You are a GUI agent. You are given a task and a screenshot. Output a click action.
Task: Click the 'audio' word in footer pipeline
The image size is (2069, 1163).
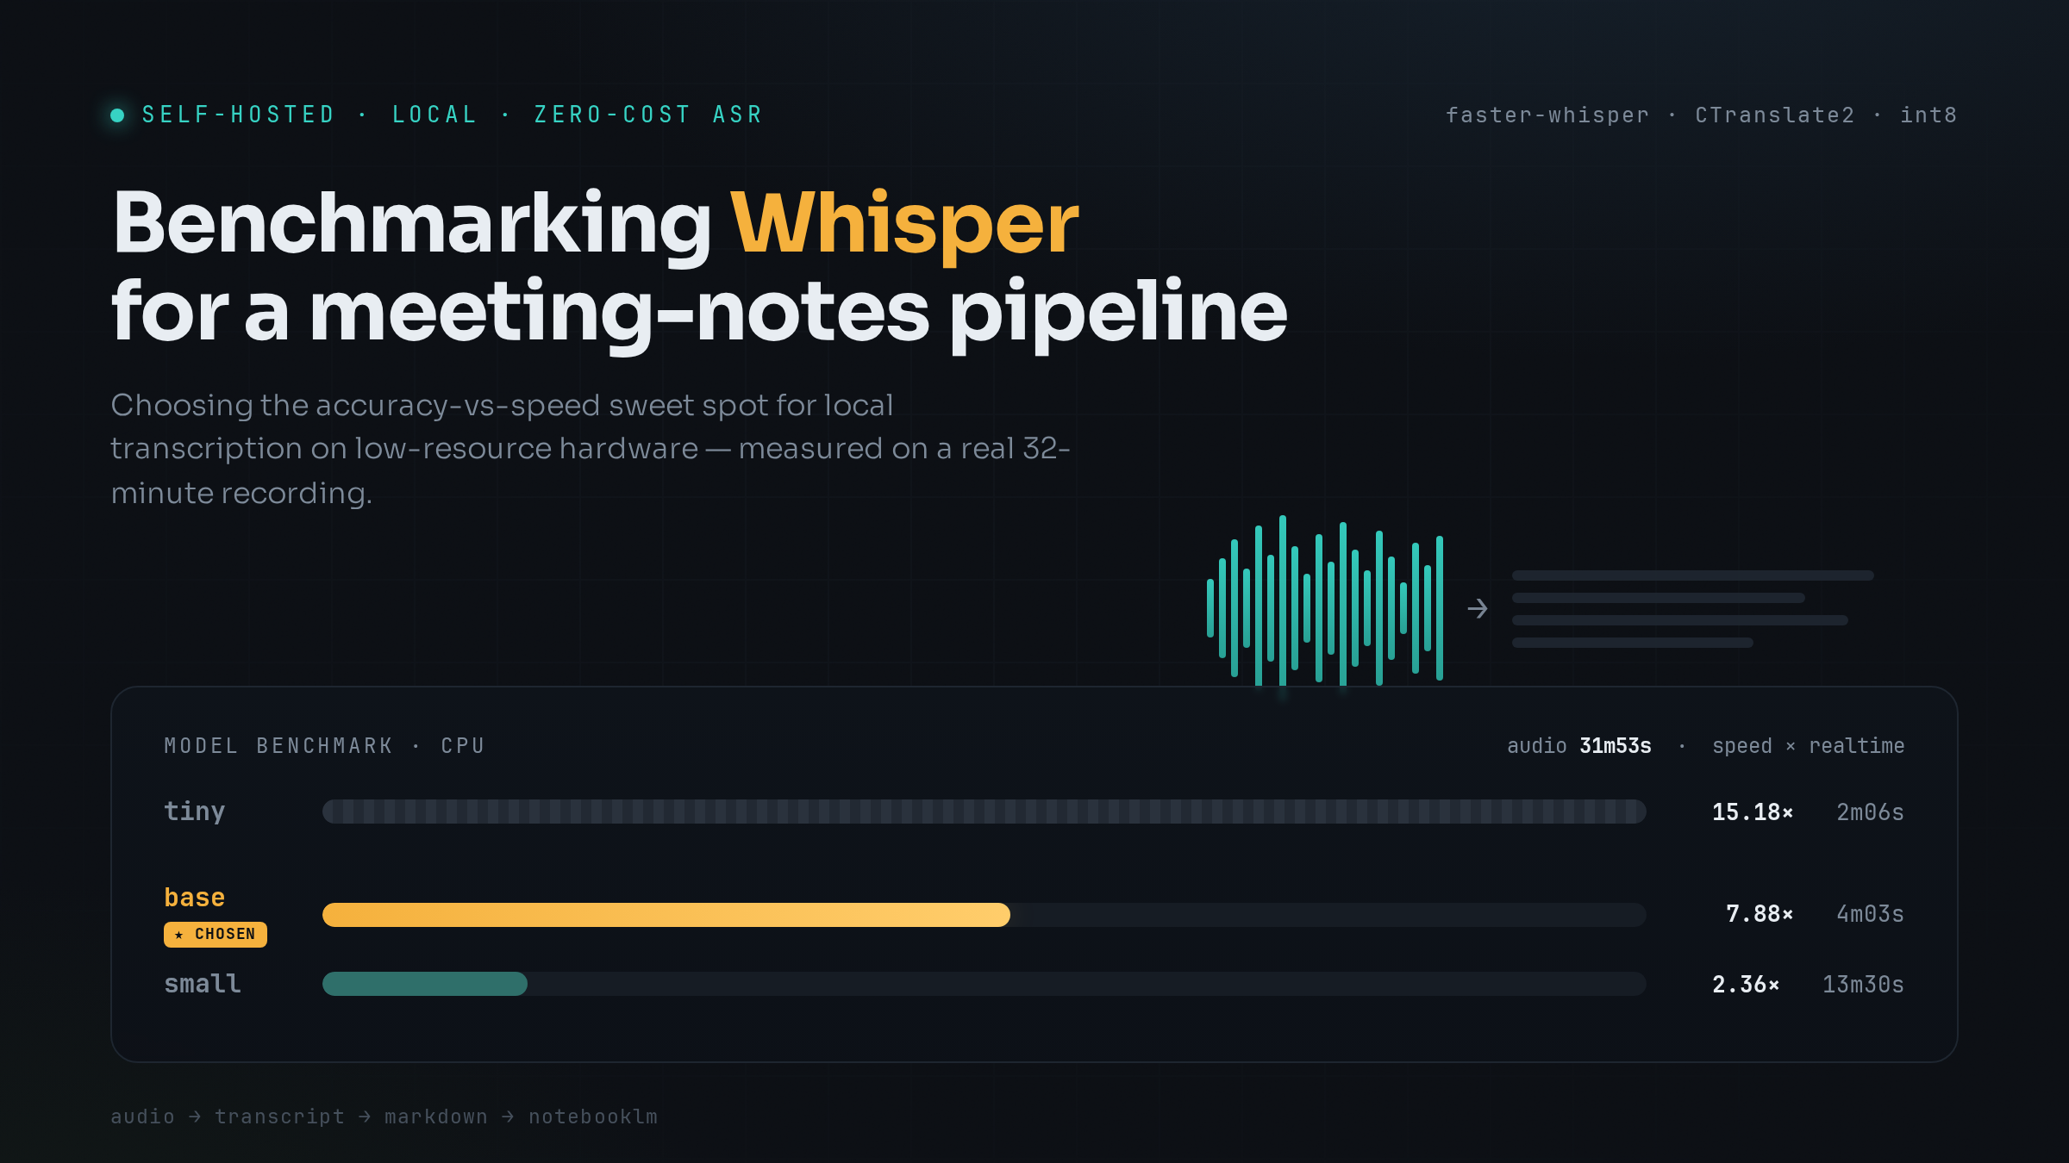142,1116
